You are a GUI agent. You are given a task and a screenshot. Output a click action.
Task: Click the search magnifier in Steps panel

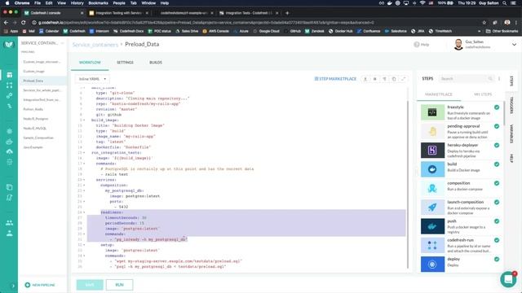click(490, 79)
